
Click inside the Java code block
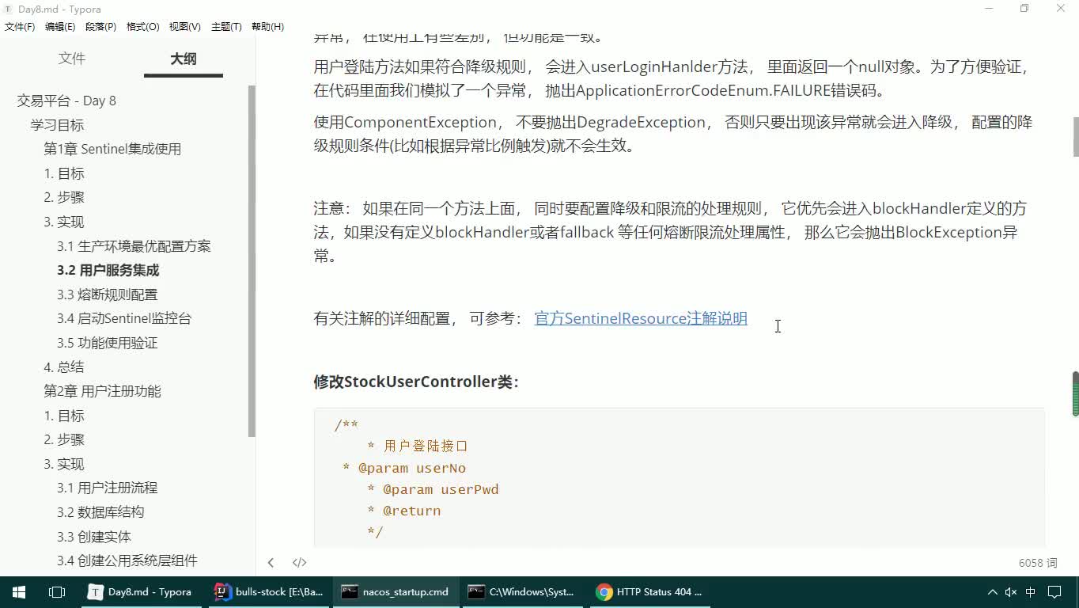click(x=679, y=477)
